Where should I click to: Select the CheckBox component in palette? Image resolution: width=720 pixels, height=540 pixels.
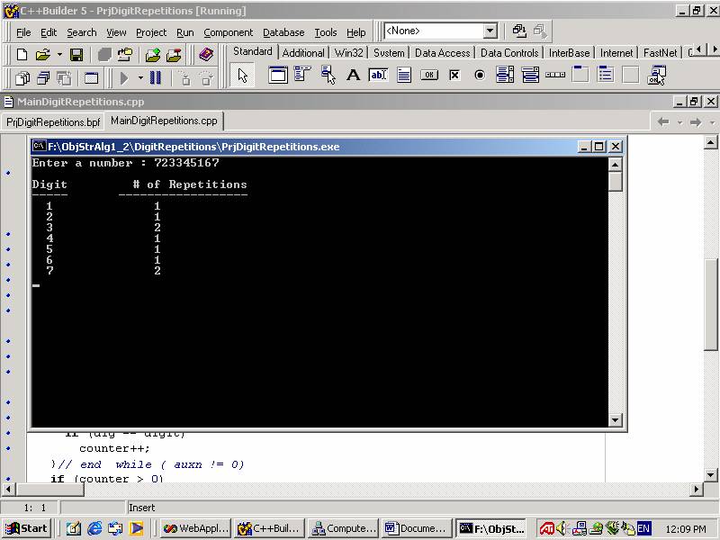pos(454,76)
